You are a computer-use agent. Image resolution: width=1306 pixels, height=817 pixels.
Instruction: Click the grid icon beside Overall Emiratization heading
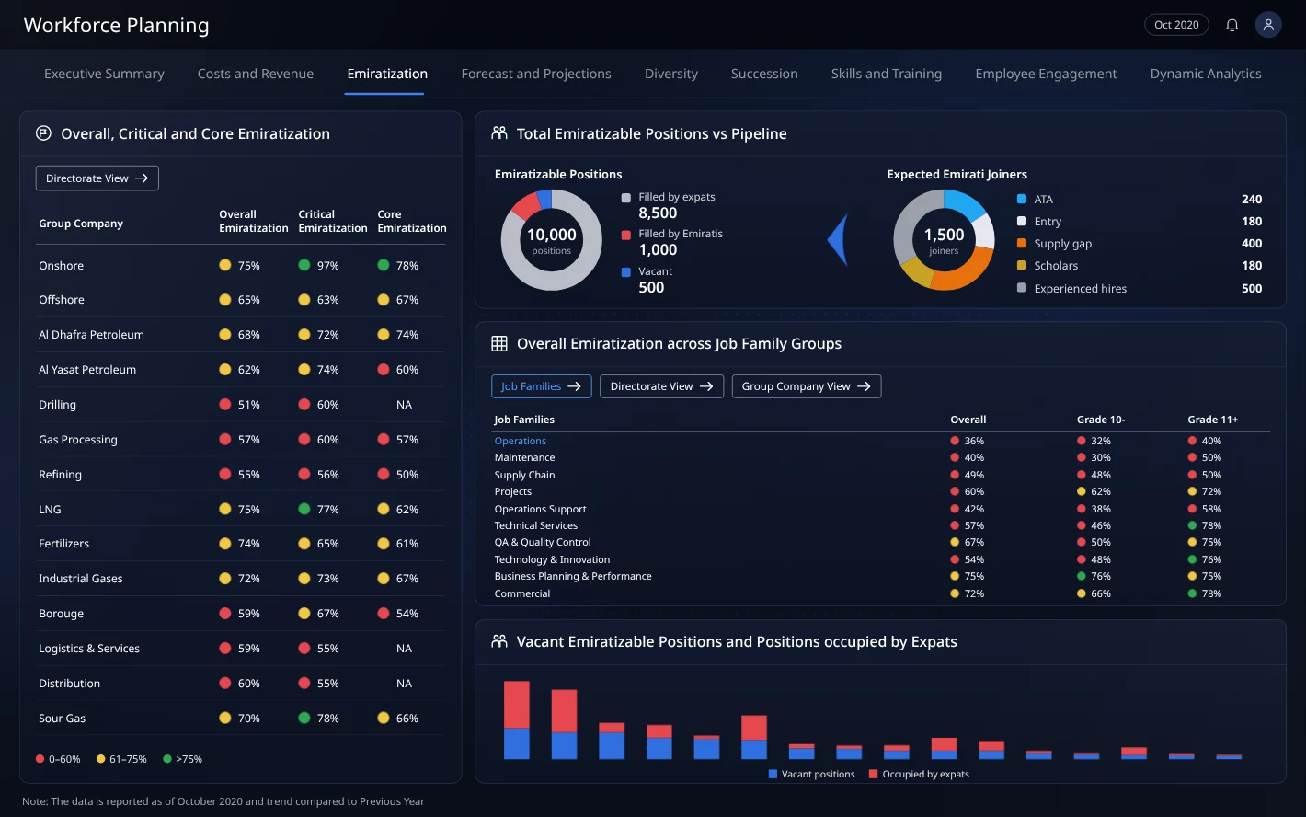(499, 343)
